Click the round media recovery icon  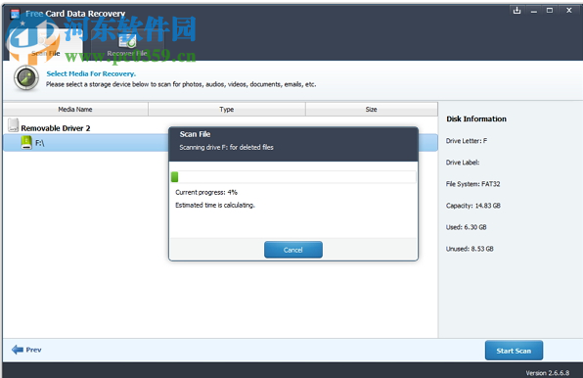[26, 78]
